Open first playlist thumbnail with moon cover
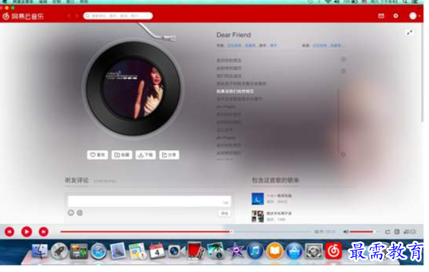The height and width of the screenshot is (272, 429). point(258,199)
